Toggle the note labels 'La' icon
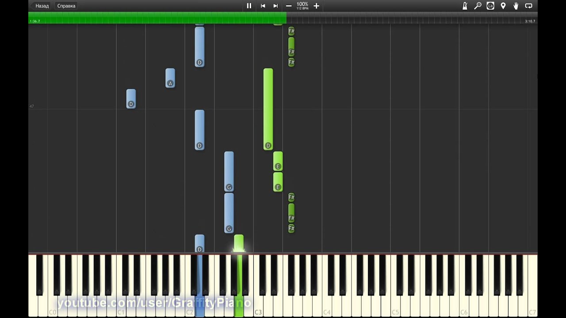 pos(490,6)
